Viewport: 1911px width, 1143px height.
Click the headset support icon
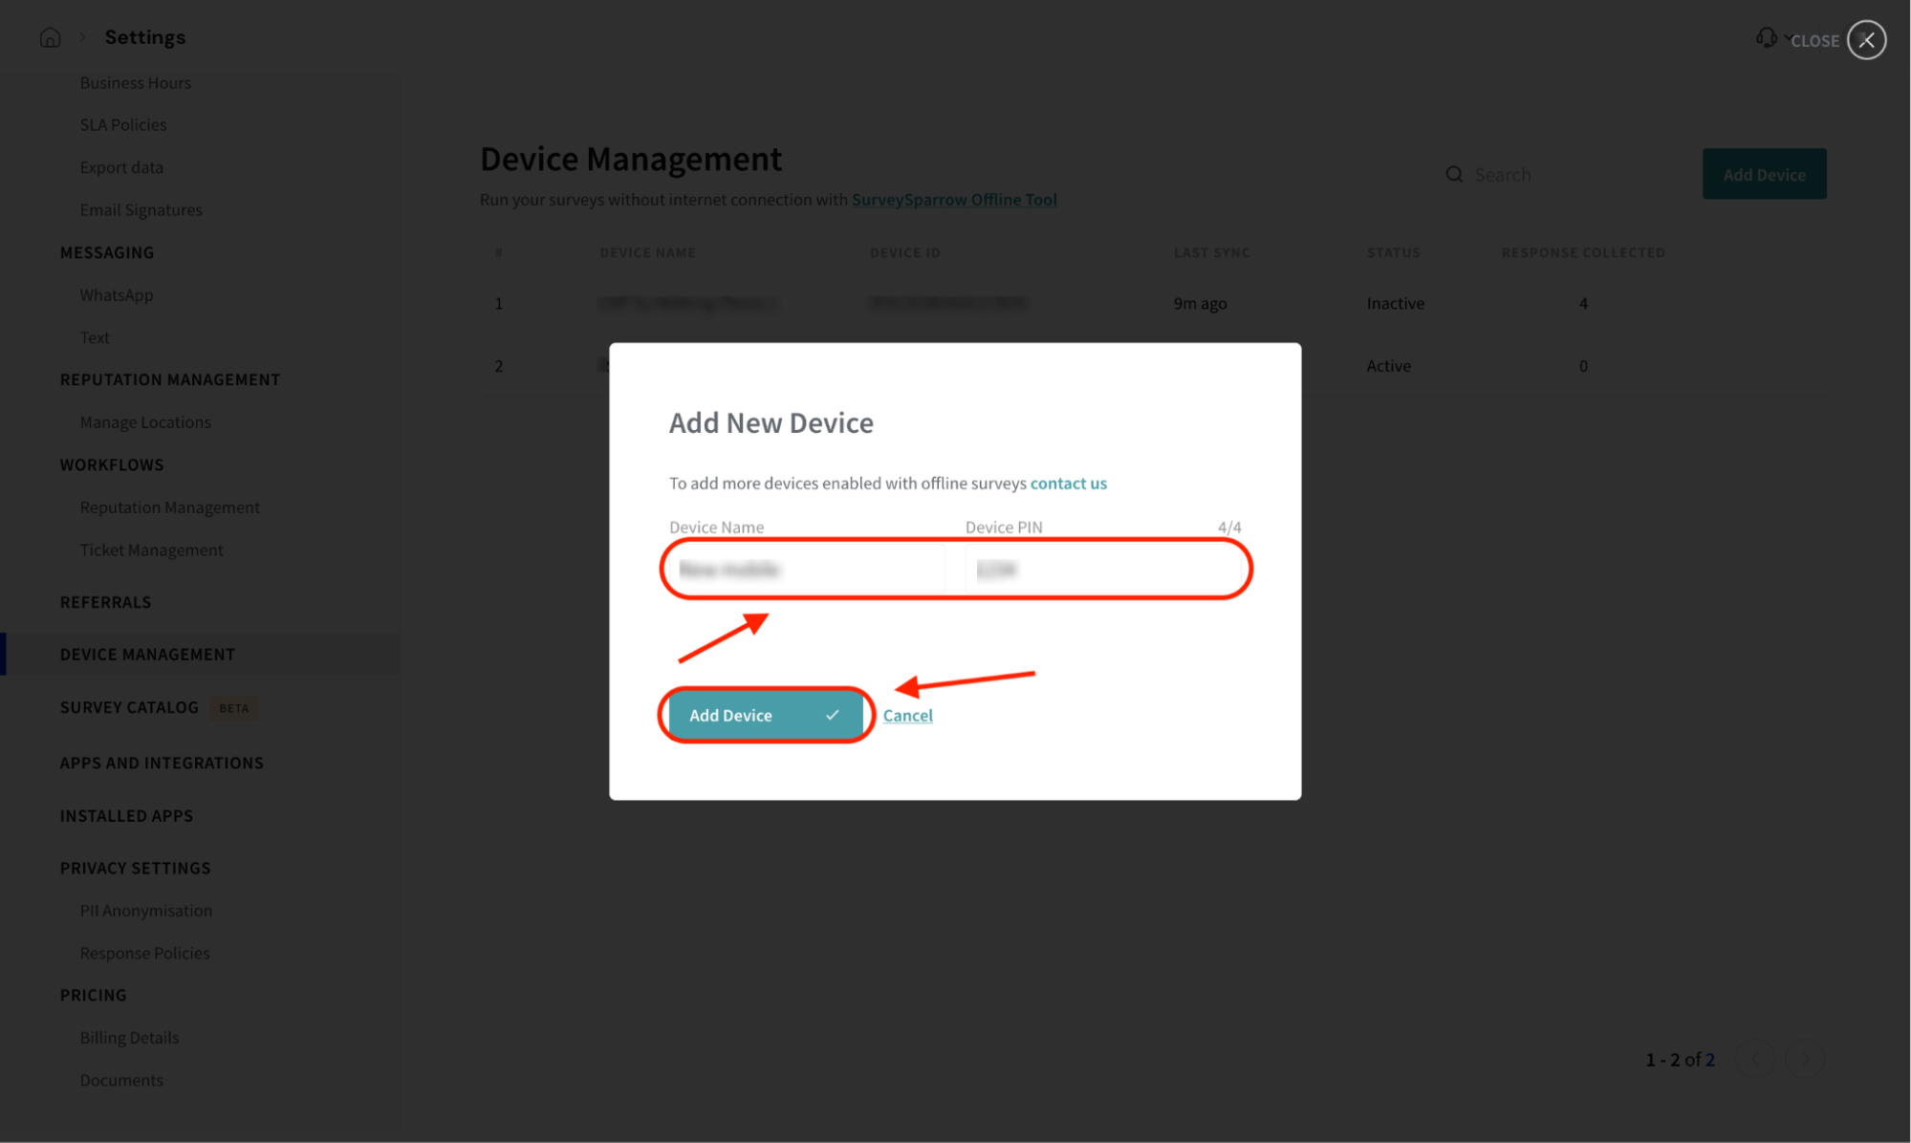coord(1766,37)
